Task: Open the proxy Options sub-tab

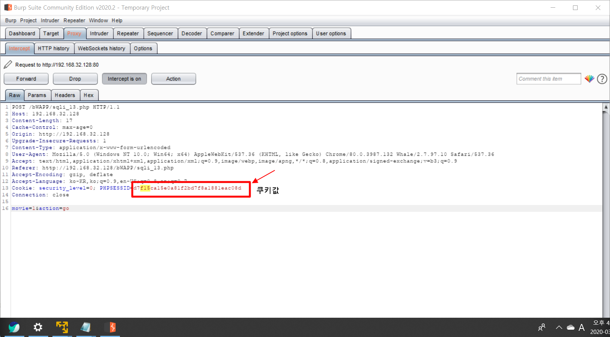Action: [143, 48]
